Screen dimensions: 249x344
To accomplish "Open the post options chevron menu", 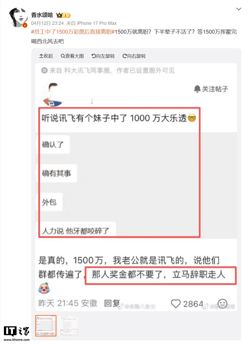I will click(239, 9).
